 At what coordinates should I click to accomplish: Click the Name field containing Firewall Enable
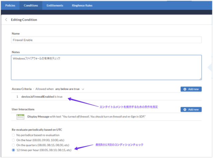pyautogui.click(x=106, y=40)
